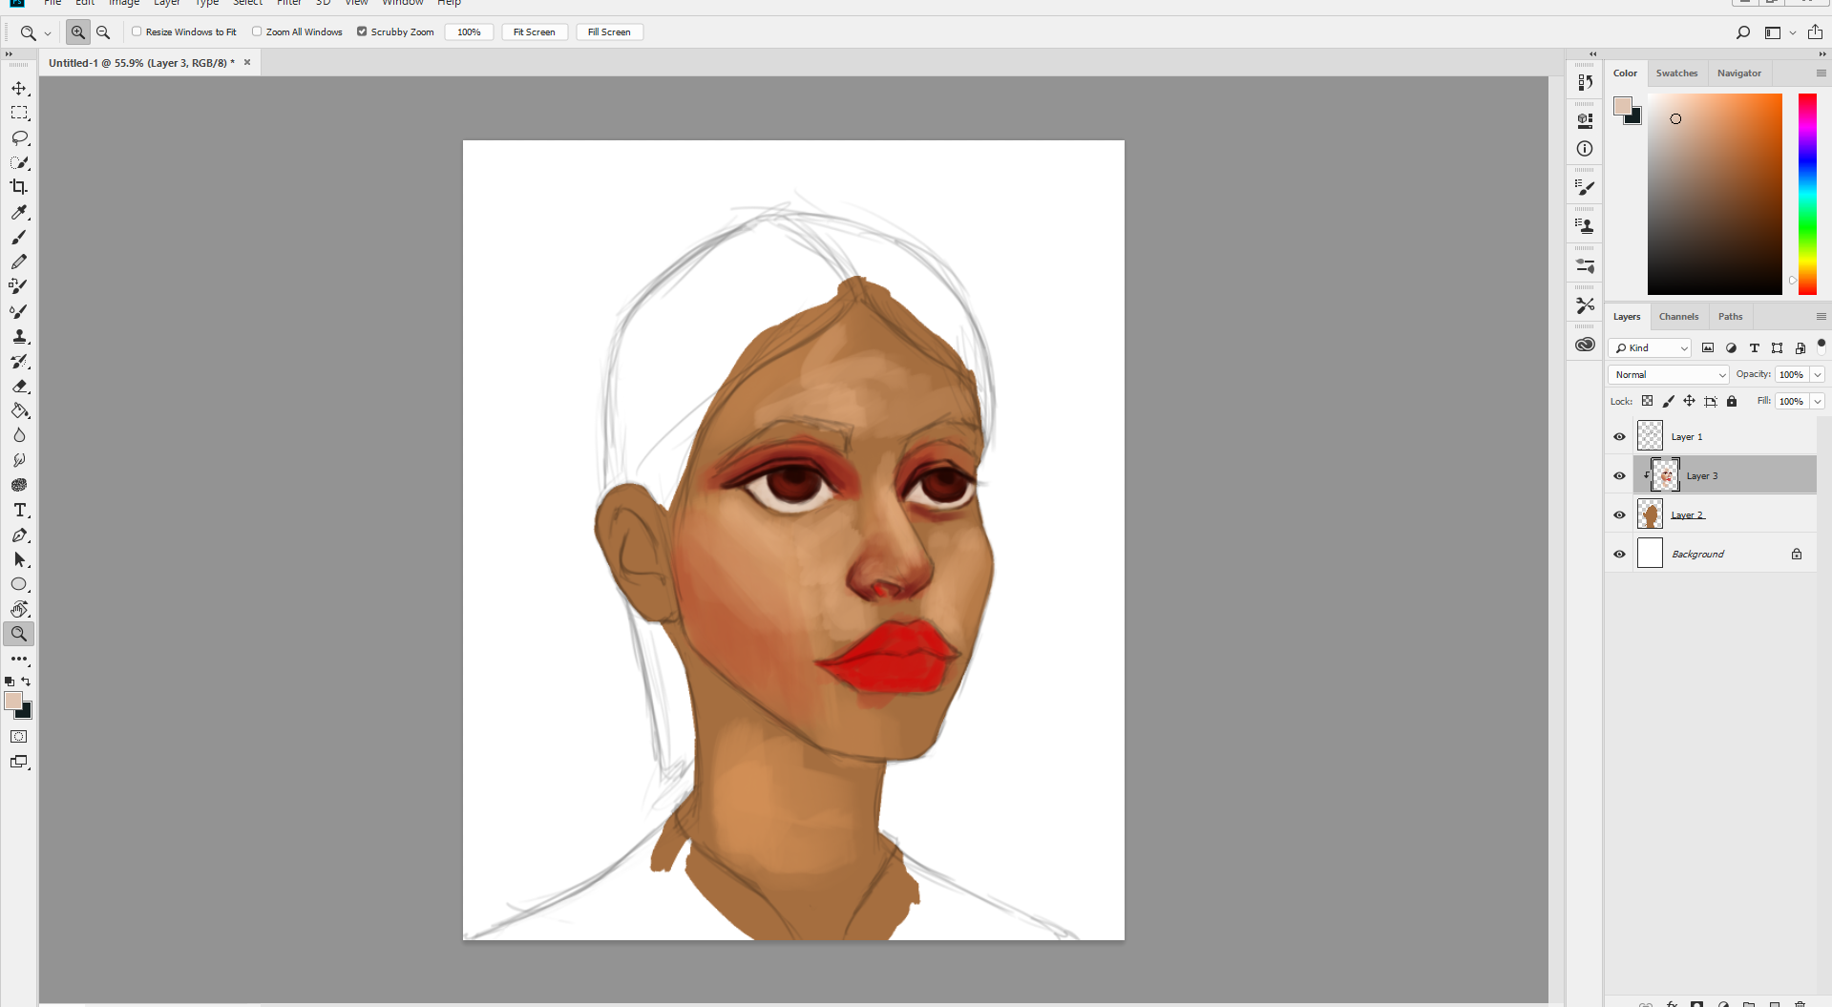Hide the Background layer visibility eye
Screen dimensions: 1832x1007
click(x=1619, y=554)
